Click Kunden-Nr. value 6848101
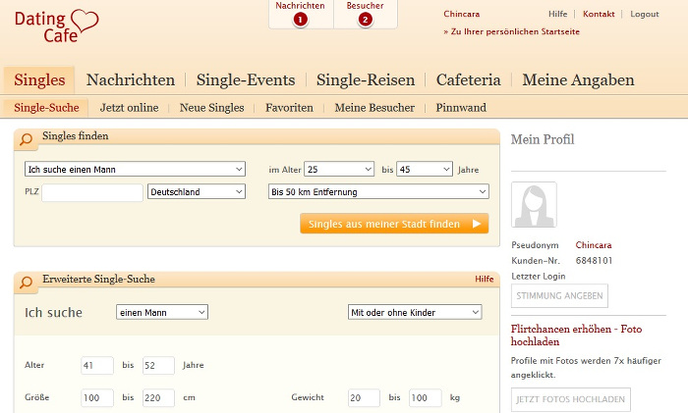Image resolution: width=688 pixels, height=413 pixels. point(594,261)
